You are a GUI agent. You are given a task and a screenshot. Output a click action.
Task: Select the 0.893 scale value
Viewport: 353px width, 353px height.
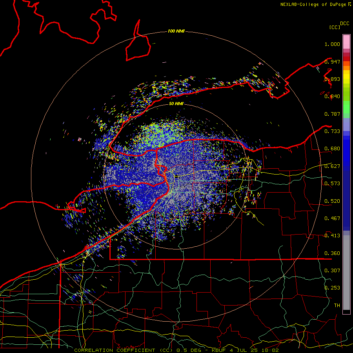tap(332, 79)
